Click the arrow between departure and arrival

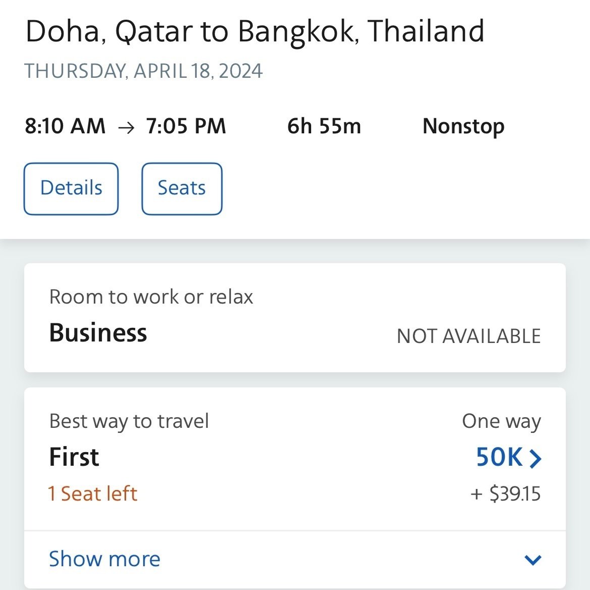point(126,128)
